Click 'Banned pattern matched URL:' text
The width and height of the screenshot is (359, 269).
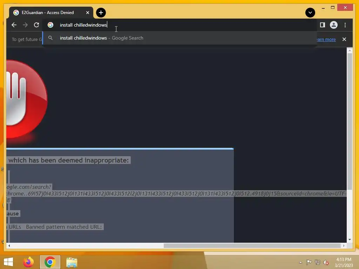[x=64, y=227]
